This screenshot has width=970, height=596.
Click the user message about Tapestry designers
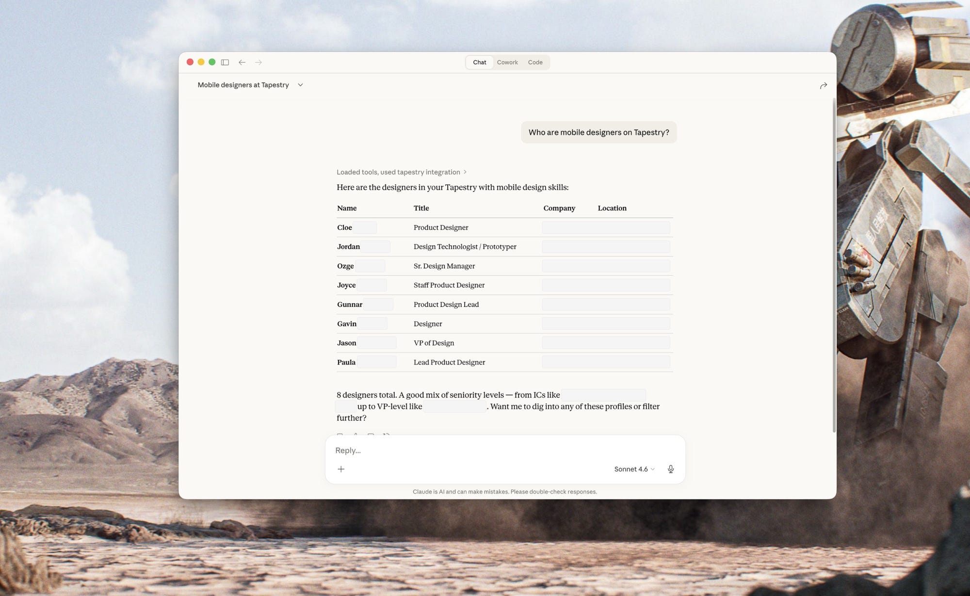click(598, 132)
